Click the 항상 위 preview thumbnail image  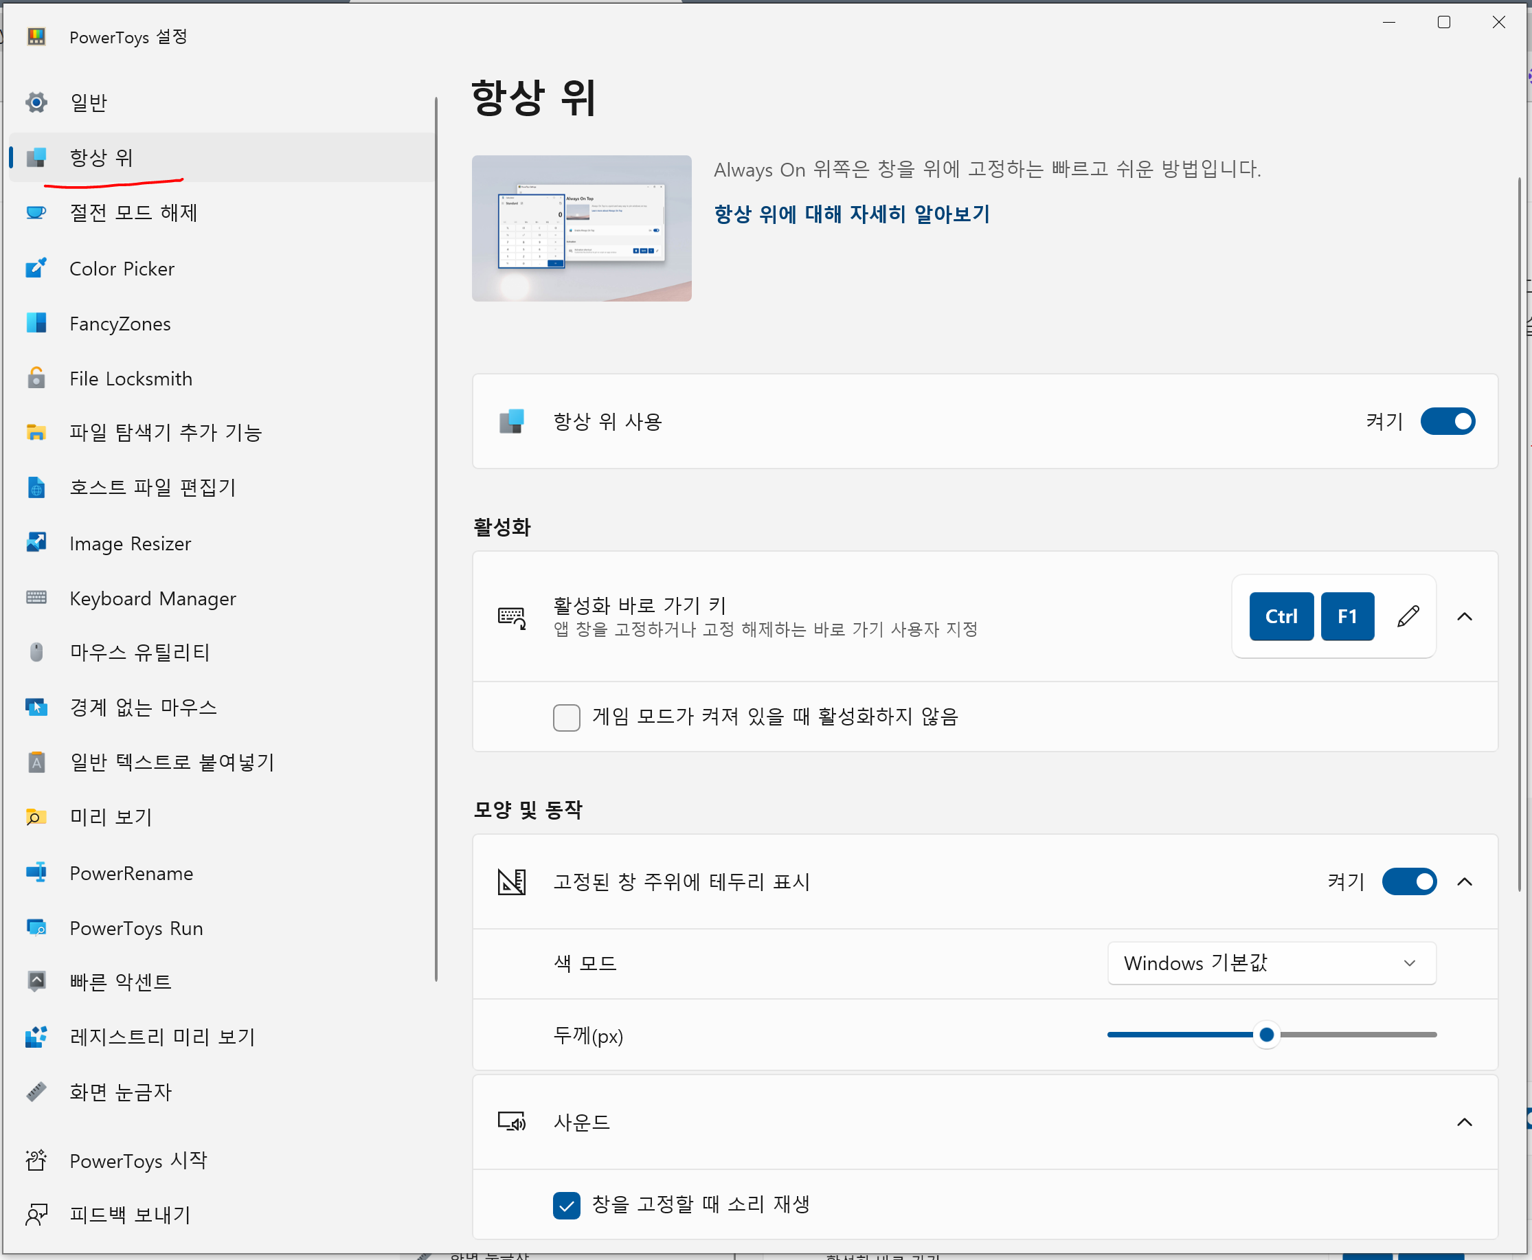(x=581, y=228)
